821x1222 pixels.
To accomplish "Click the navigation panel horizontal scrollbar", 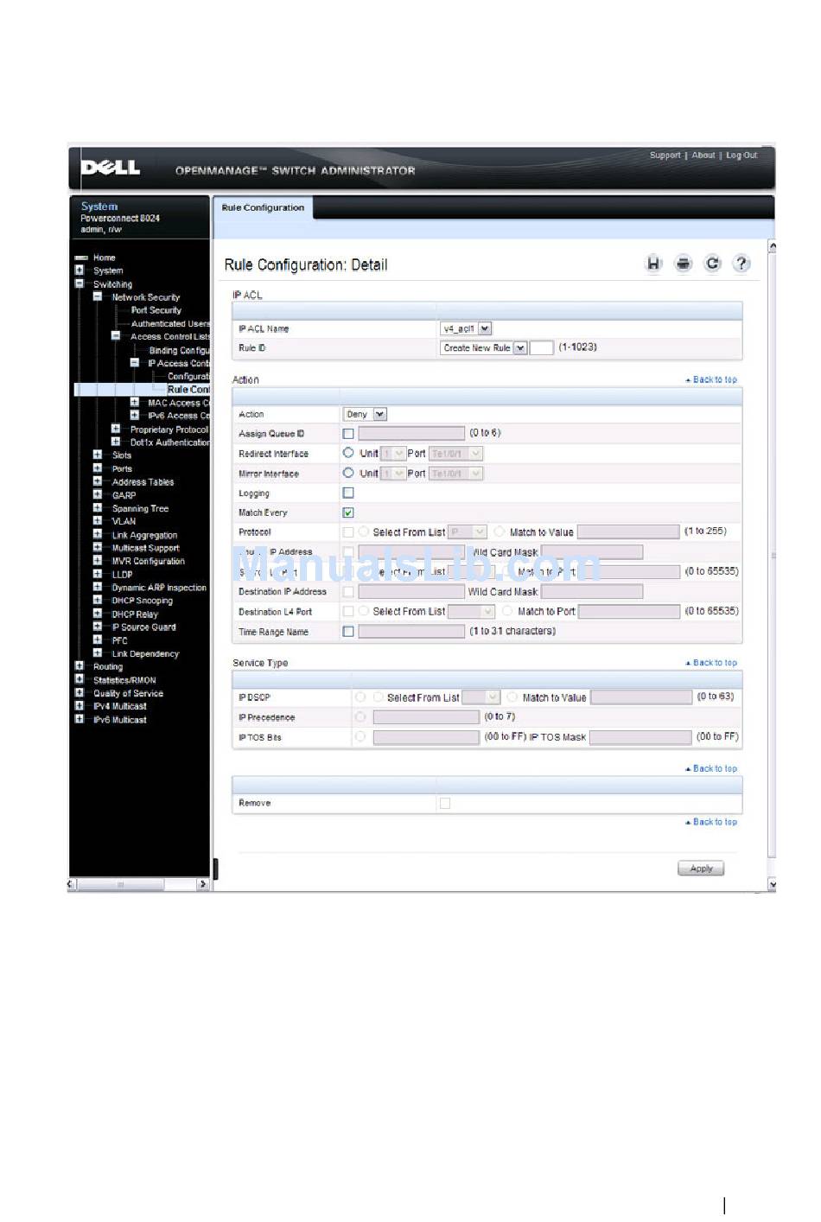I will [138, 884].
